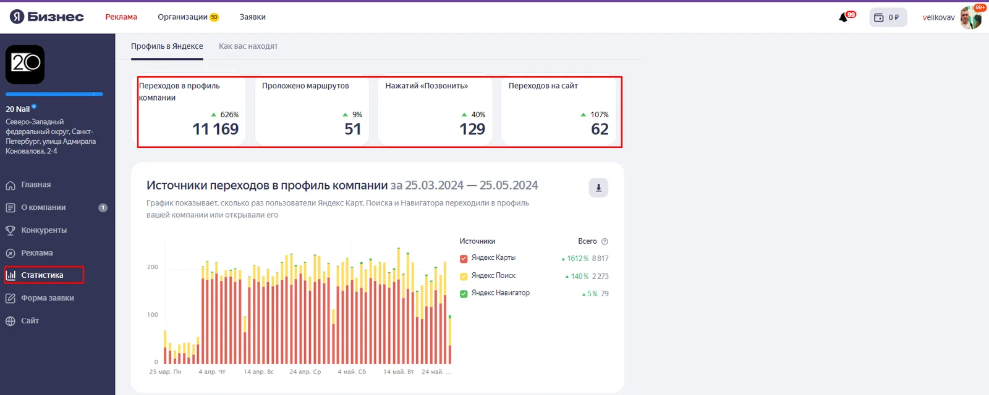The height and width of the screenshot is (395, 989).
Task: Click the Проложено маршрутов card
Action: pyautogui.click(x=312, y=112)
